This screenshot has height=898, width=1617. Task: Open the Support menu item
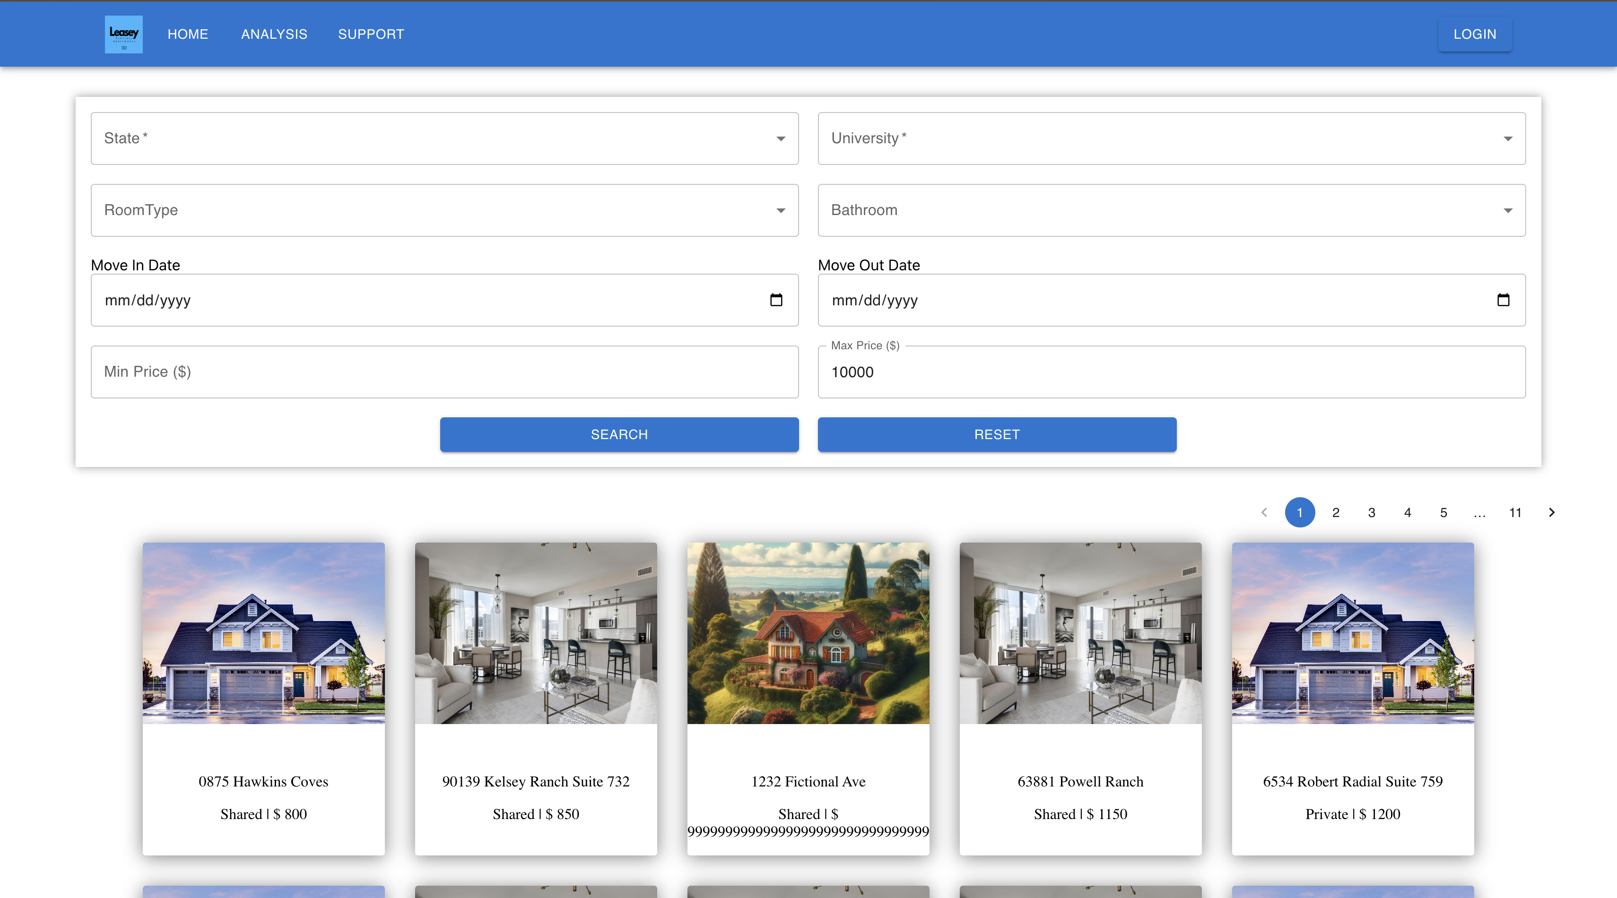click(x=371, y=35)
